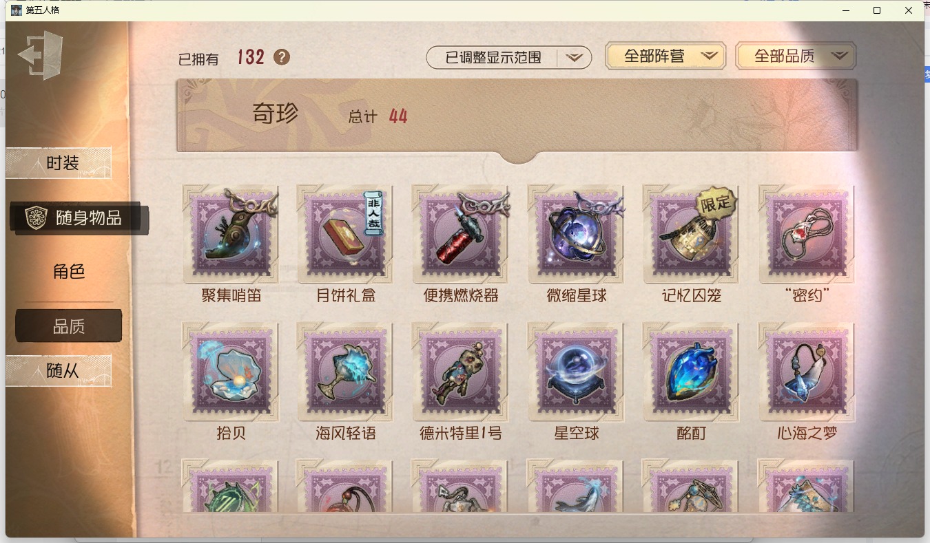The height and width of the screenshot is (543, 930).
Task: Select the 聚集哨笛 accessory icon
Action: pos(231,234)
